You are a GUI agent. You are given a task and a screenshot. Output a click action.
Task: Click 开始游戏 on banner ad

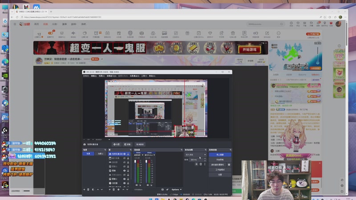(250, 49)
